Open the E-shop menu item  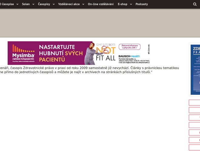[x=122, y=4]
